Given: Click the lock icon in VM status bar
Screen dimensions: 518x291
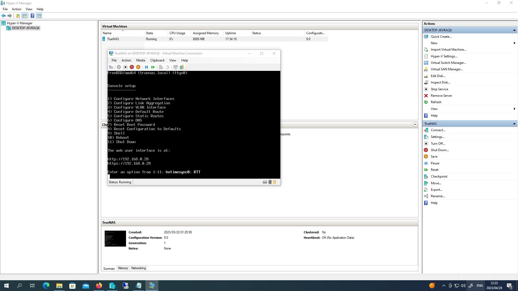Looking at the screenshot, I should coord(274,182).
